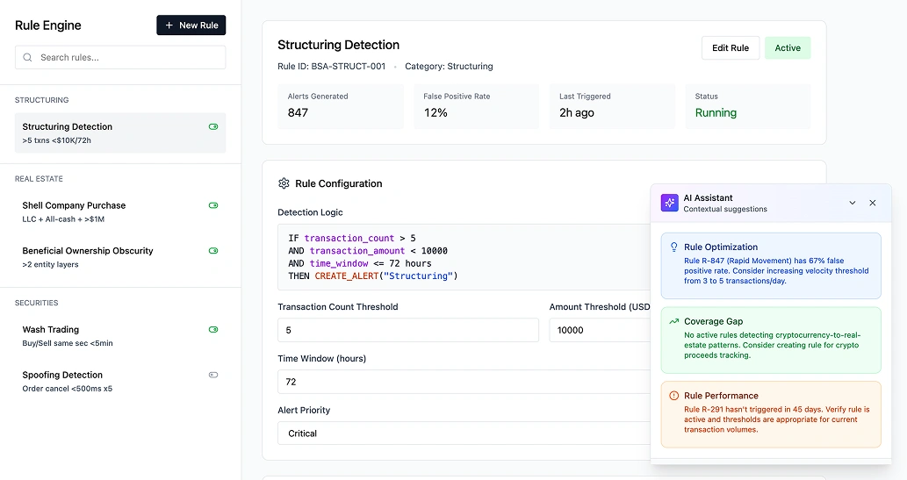Enable the Spoofing Detection rule toggle
The height and width of the screenshot is (480, 907).
tap(212, 375)
